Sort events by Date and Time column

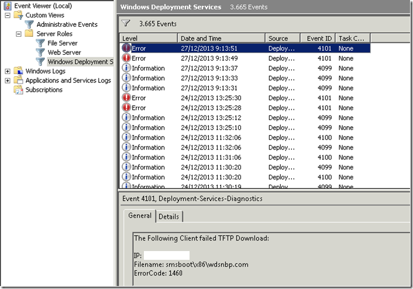pos(221,39)
